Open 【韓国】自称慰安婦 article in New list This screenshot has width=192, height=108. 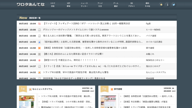click(85, 48)
